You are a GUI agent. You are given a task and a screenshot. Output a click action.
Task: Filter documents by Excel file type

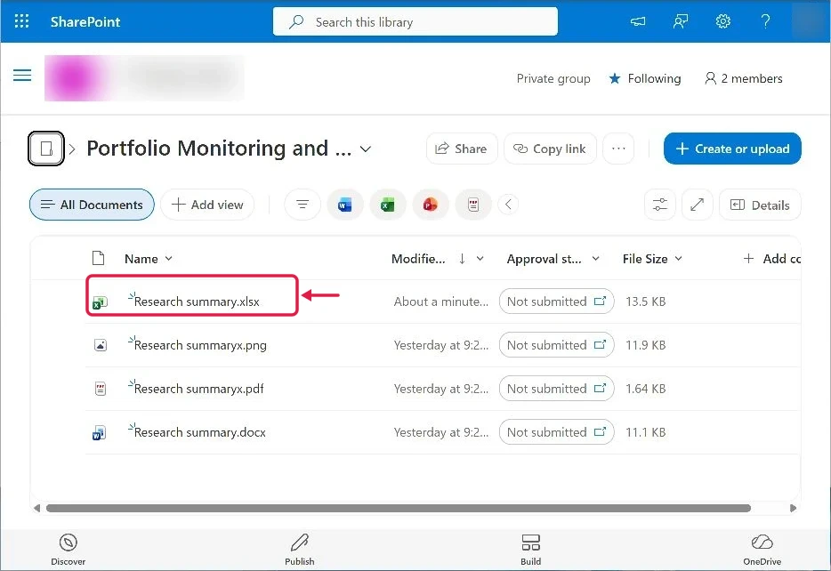[x=388, y=205]
